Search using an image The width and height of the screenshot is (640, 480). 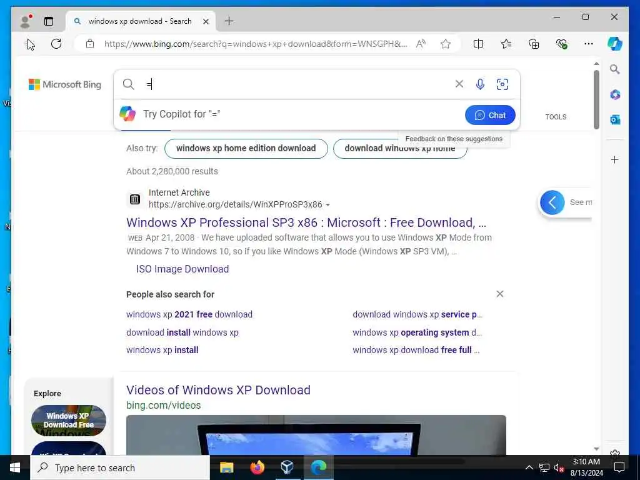coord(502,84)
